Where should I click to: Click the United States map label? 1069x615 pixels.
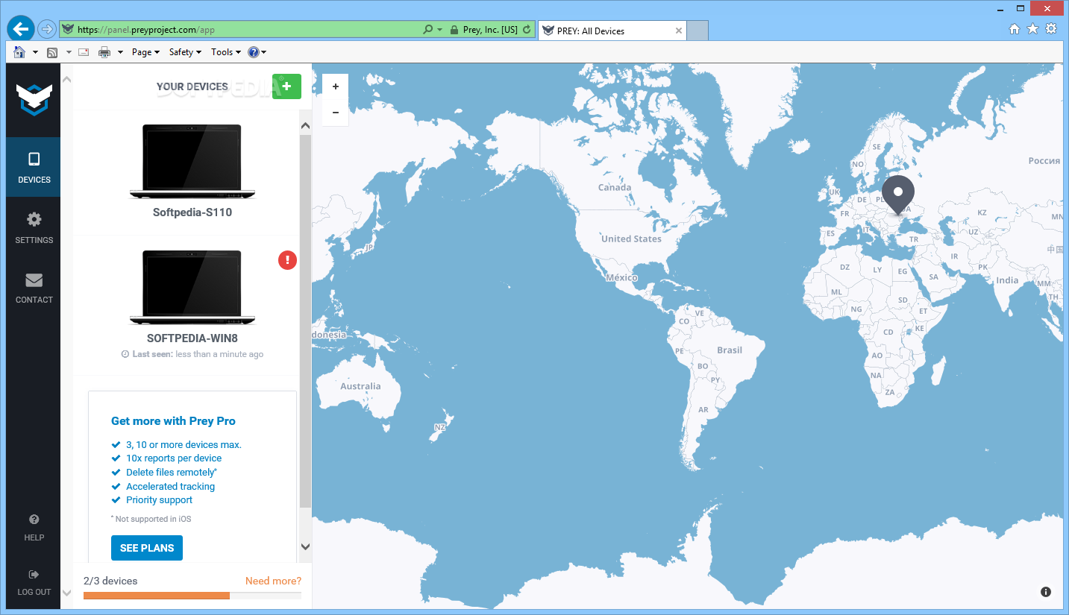tap(631, 239)
